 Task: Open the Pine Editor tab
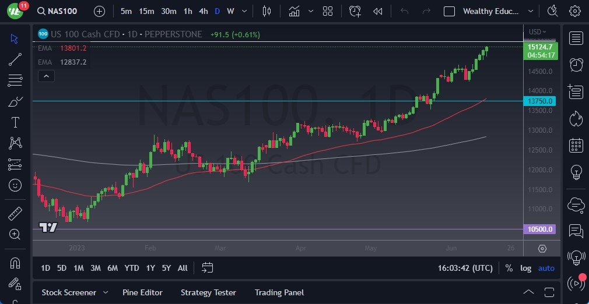point(142,292)
